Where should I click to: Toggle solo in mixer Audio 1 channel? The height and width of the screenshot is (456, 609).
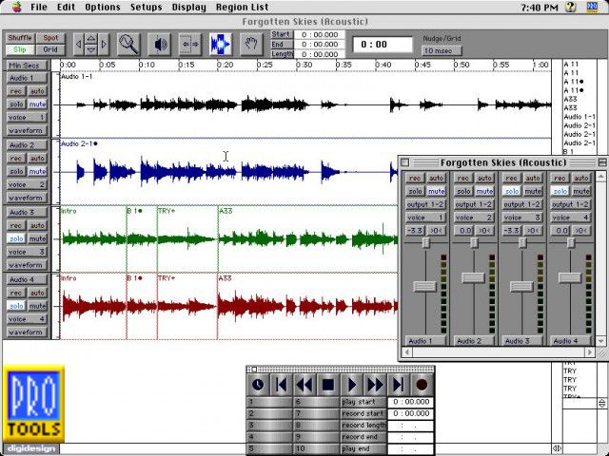click(415, 191)
